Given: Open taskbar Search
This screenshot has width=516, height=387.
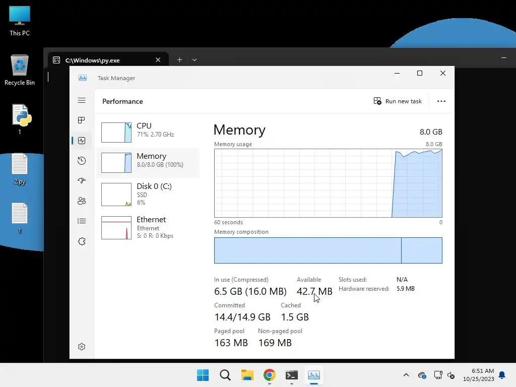Looking at the screenshot, I should pyautogui.click(x=225, y=375).
